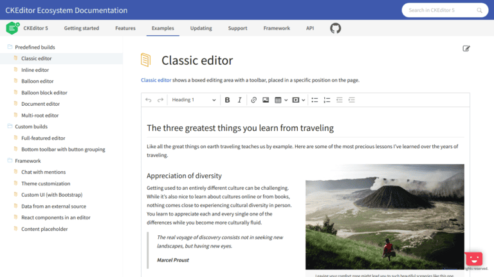The height and width of the screenshot is (277, 494).
Task: Click the Classic editor hyperlink in description
Action: (x=156, y=80)
